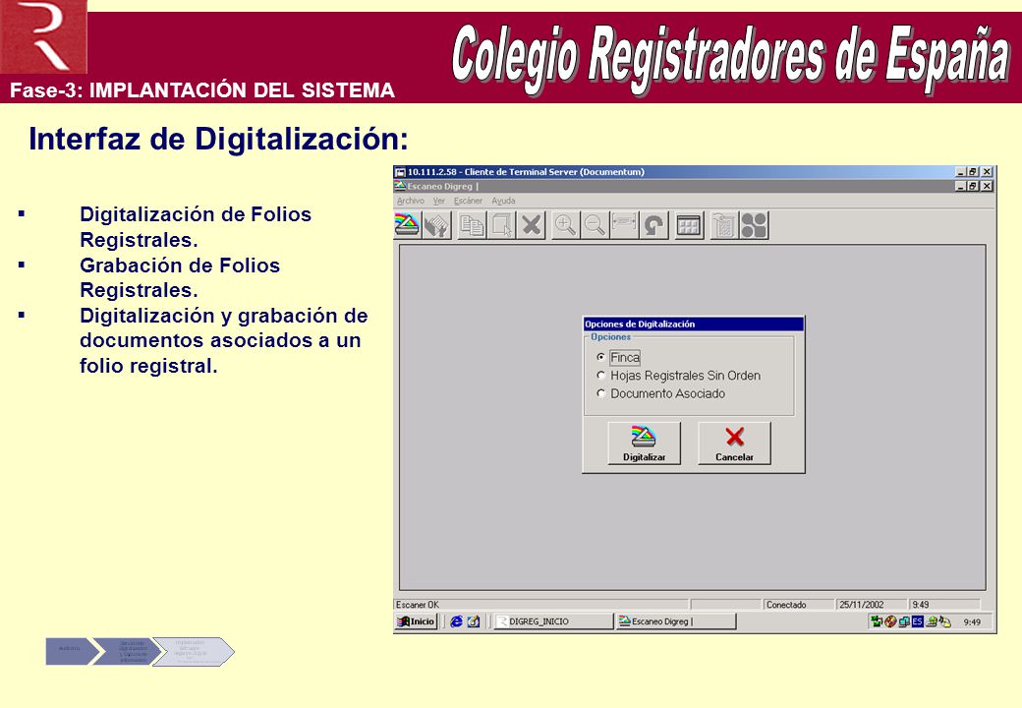Click the Opciones de Digitalización dialog title bar
This screenshot has width=1022, height=708.
tap(693, 324)
